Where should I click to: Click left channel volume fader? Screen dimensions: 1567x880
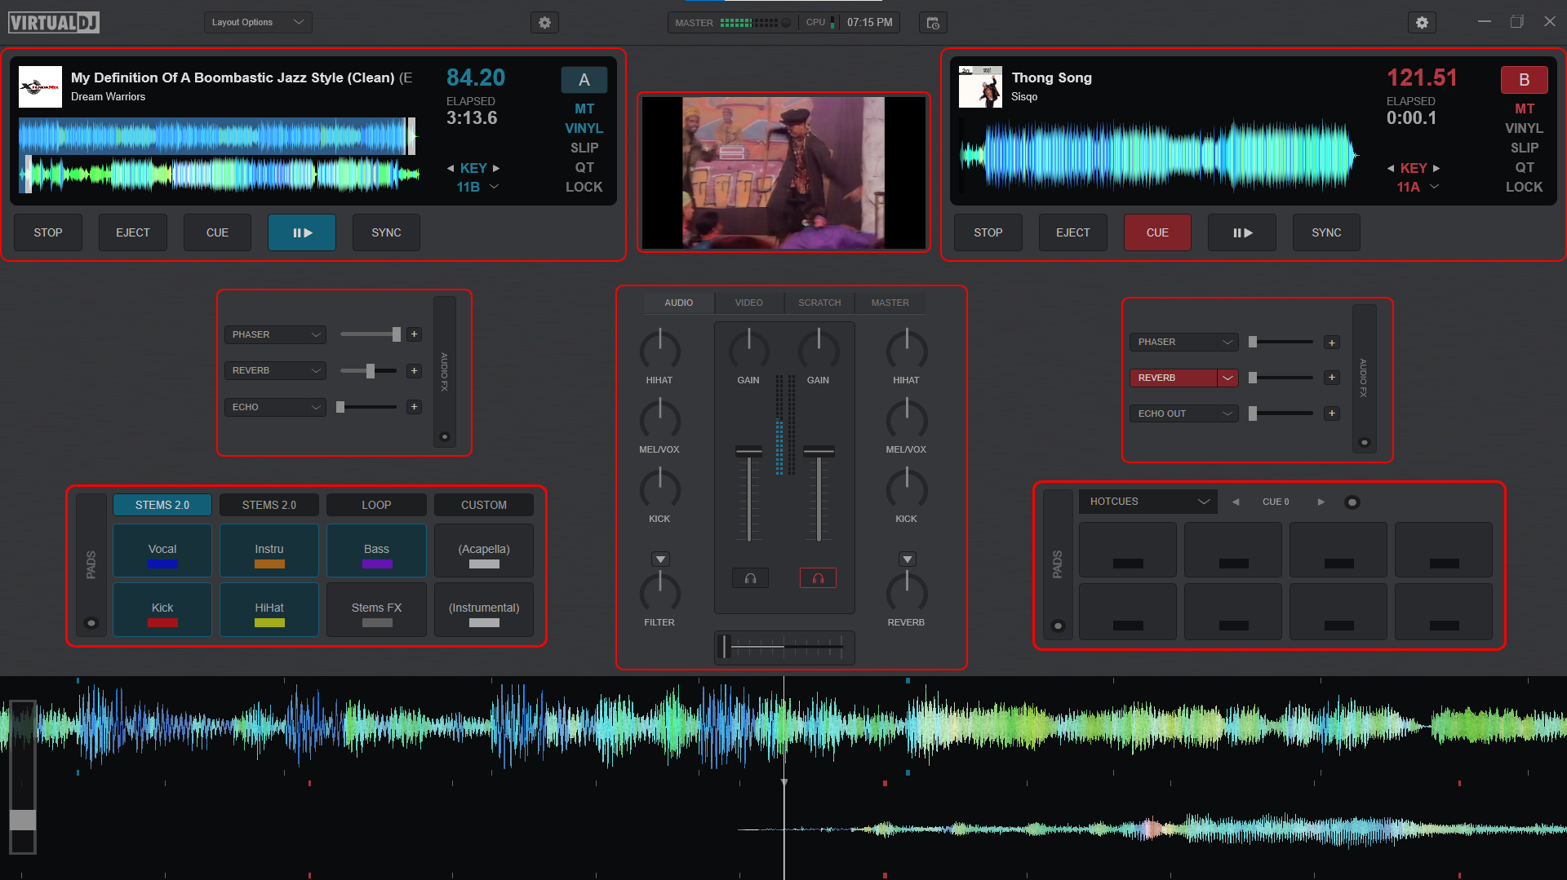pos(749,493)
